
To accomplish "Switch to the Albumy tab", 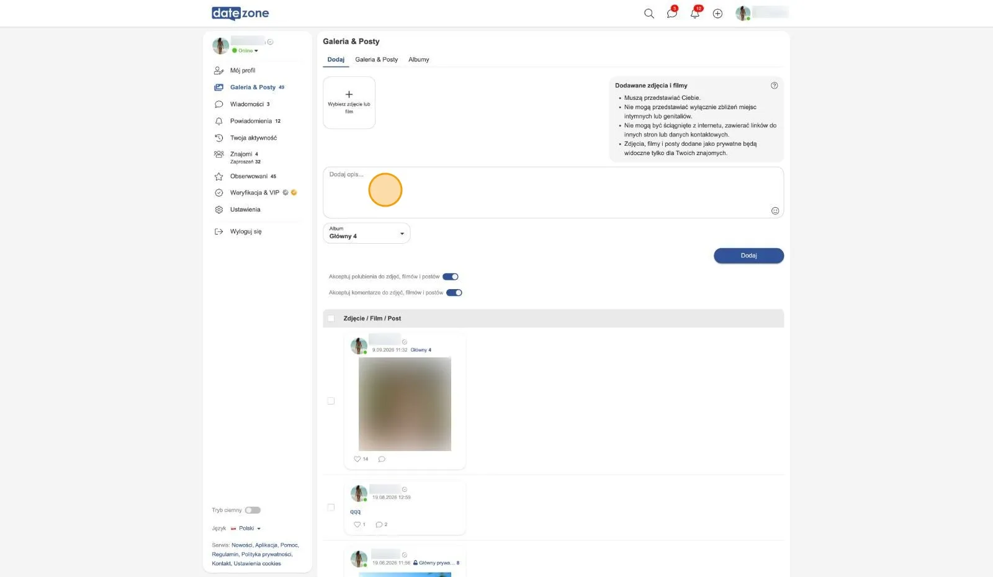I will tap(419, 60).
